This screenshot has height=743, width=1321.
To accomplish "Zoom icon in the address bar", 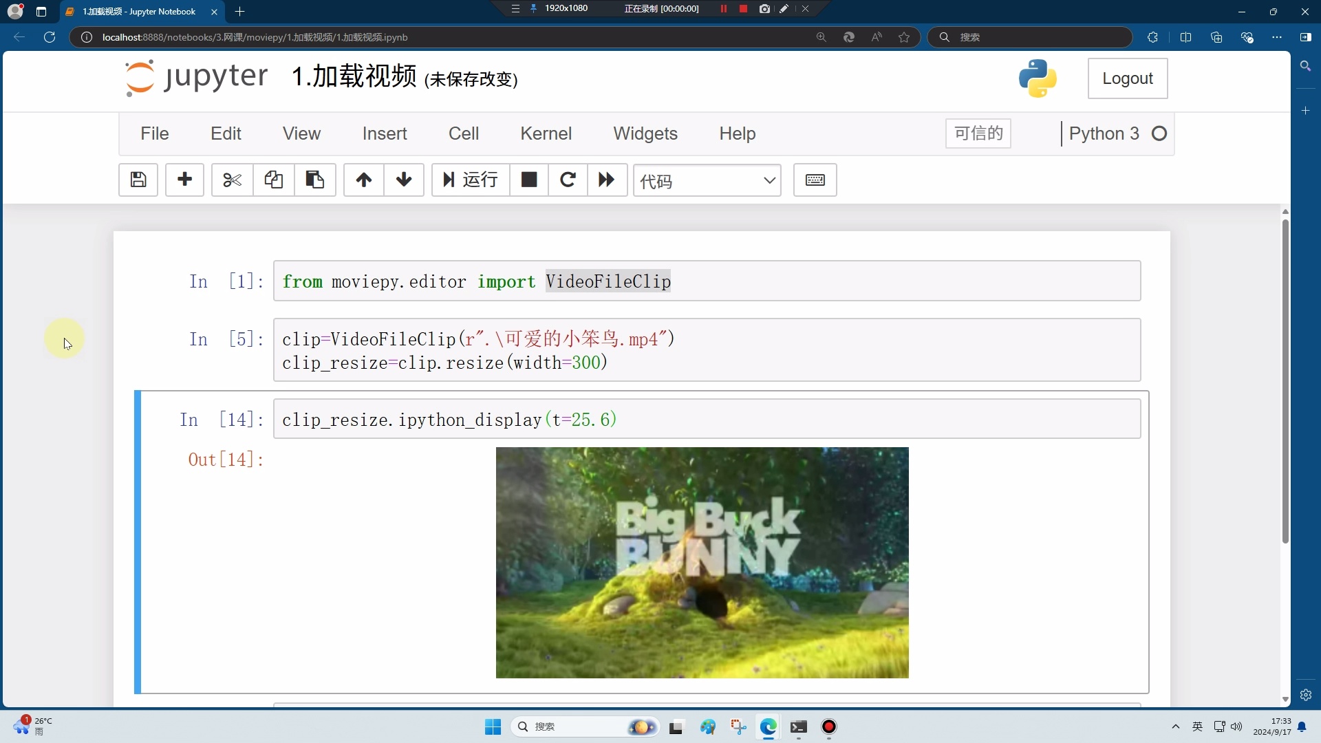I will [x=821, y=37].
